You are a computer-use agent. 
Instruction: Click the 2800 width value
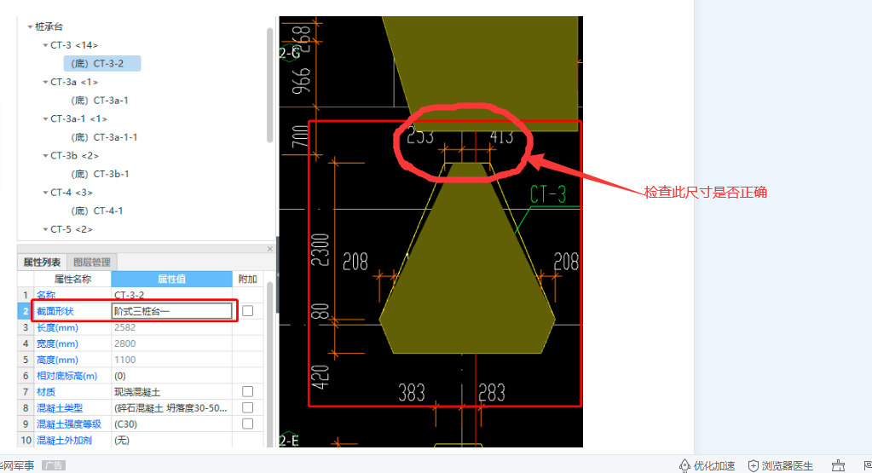point(125,343)
